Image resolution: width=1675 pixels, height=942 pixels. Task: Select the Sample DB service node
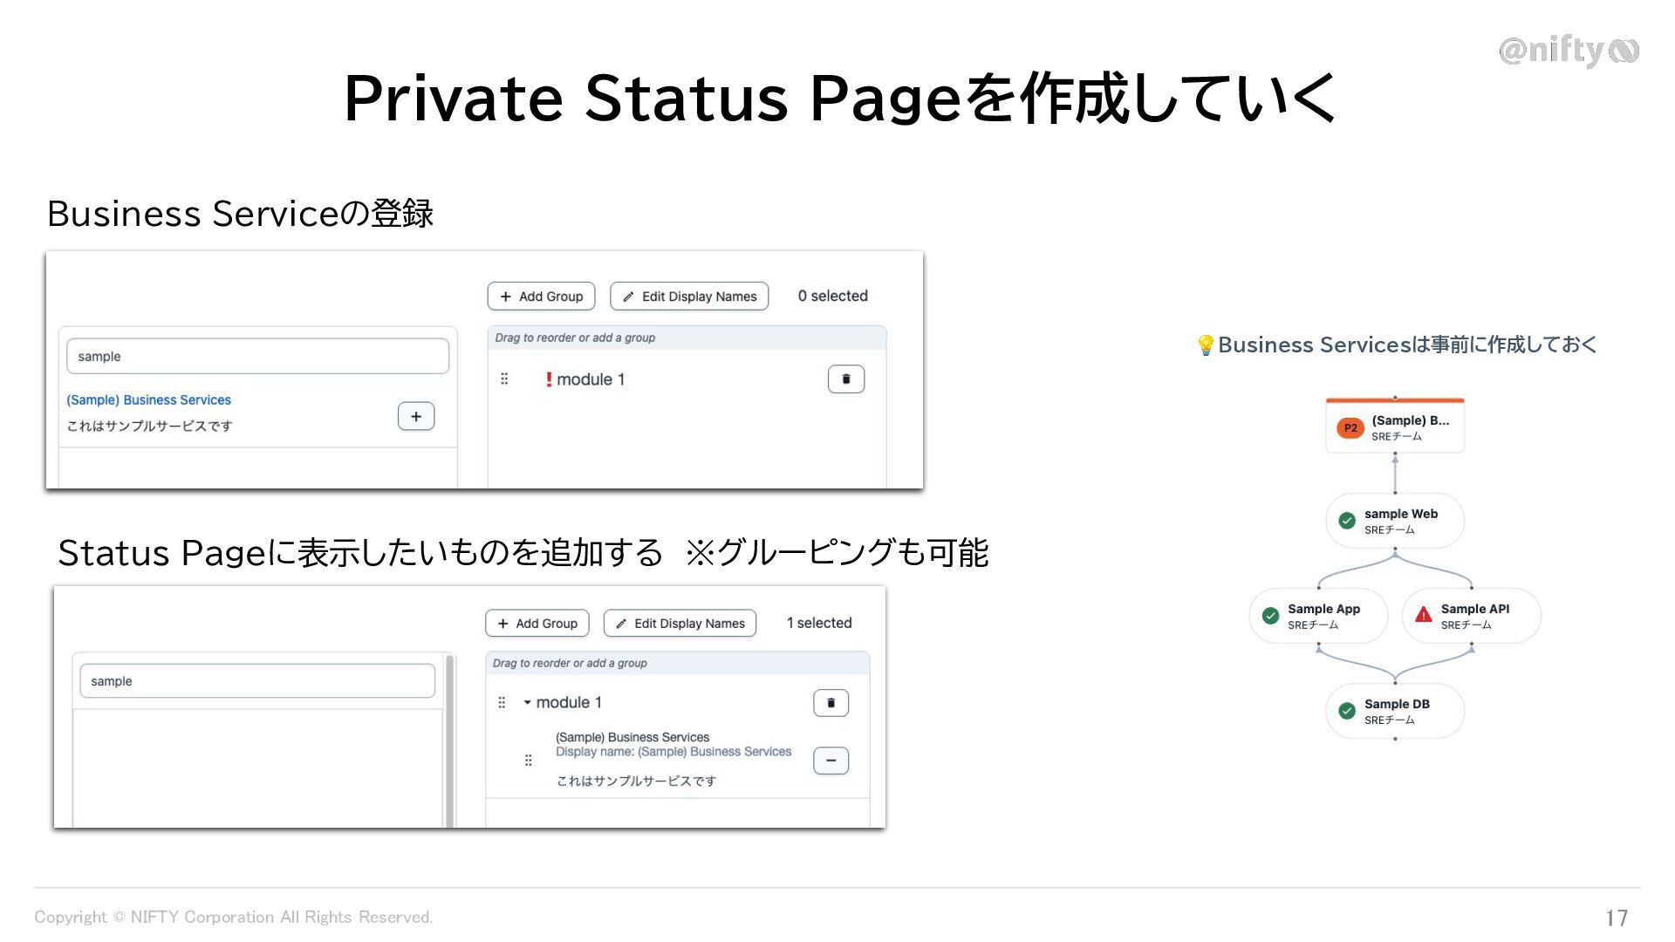point(1394,711)
